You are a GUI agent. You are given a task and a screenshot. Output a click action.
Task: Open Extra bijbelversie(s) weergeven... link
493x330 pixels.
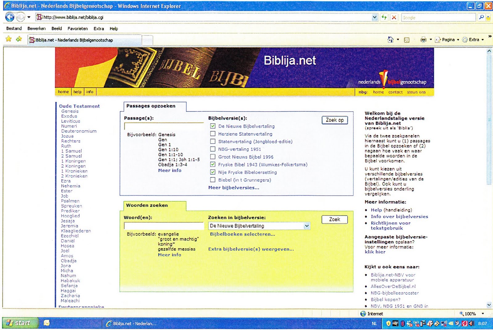pyautogui.click(x=251, y=249)
